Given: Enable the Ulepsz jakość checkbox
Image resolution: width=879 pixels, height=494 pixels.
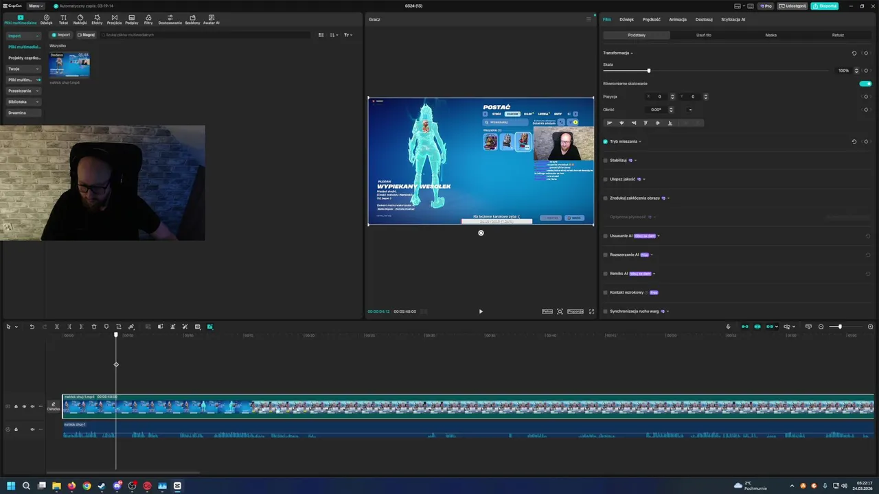Looking at the screenshot, I should click(x=605, y=179).
